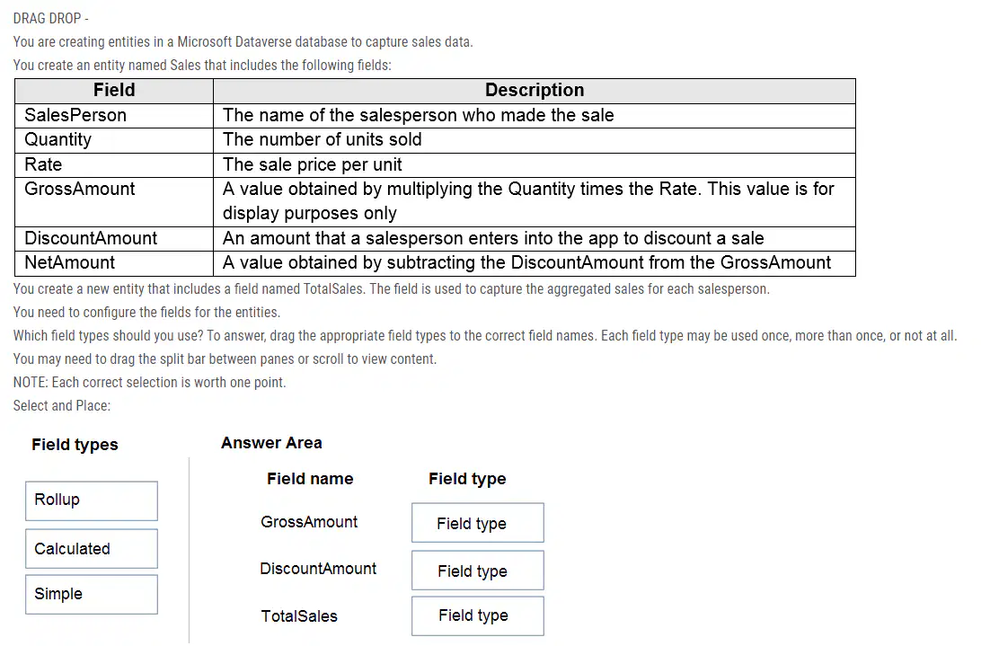This screenshot has height=646, width=981.
Task: Click the 'Field type' column heading
Action: point(467,479)
